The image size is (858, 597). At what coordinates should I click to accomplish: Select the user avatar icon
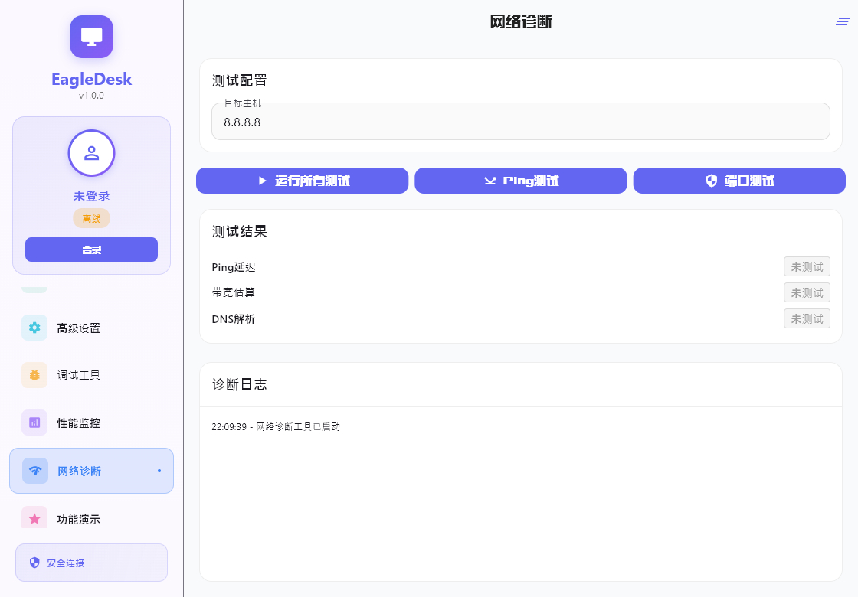(91, 153)
